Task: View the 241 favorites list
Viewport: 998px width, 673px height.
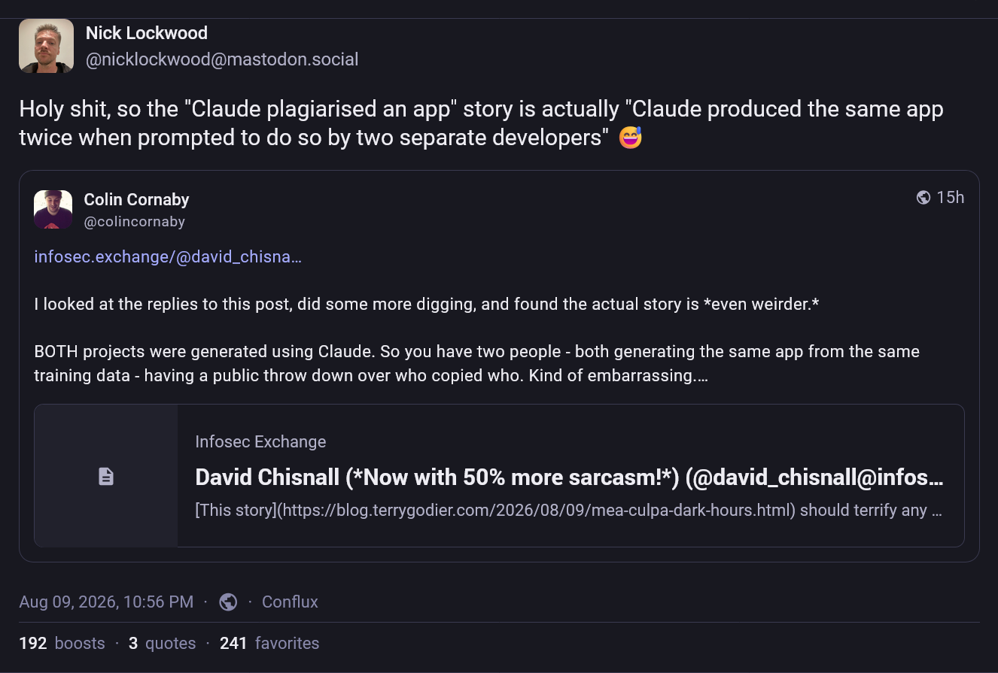Action: tap(269, 643)
